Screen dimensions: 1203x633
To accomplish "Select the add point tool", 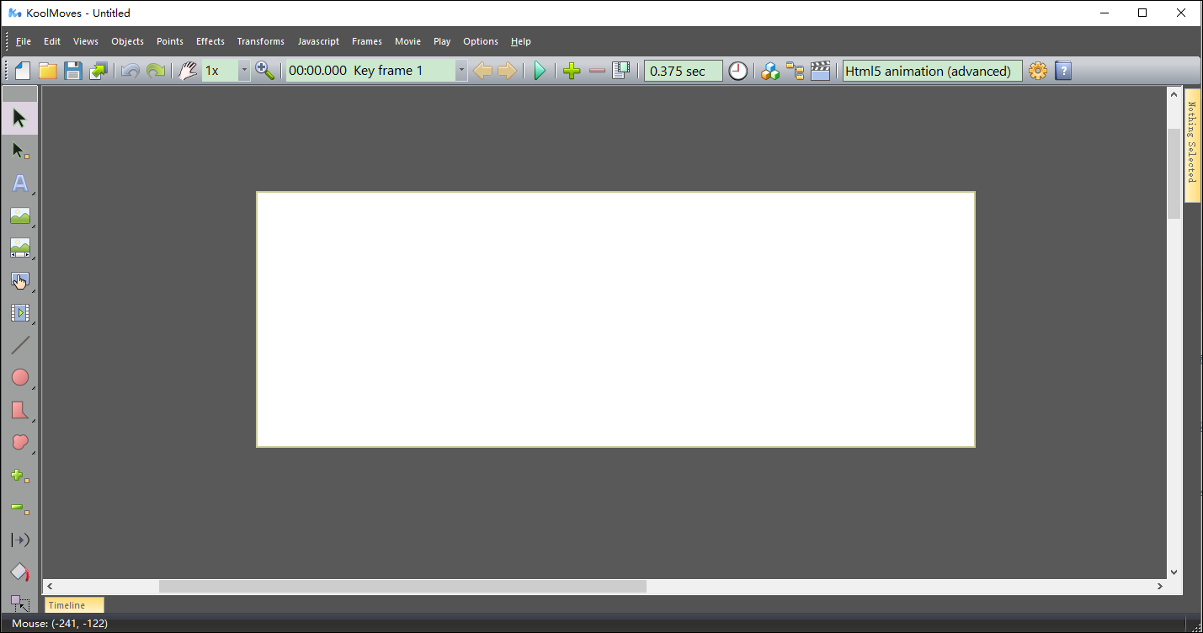I will [20, 476].
